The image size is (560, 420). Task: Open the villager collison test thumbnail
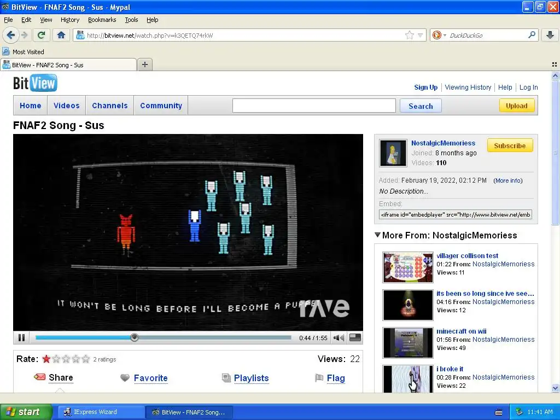click(408, 267)
